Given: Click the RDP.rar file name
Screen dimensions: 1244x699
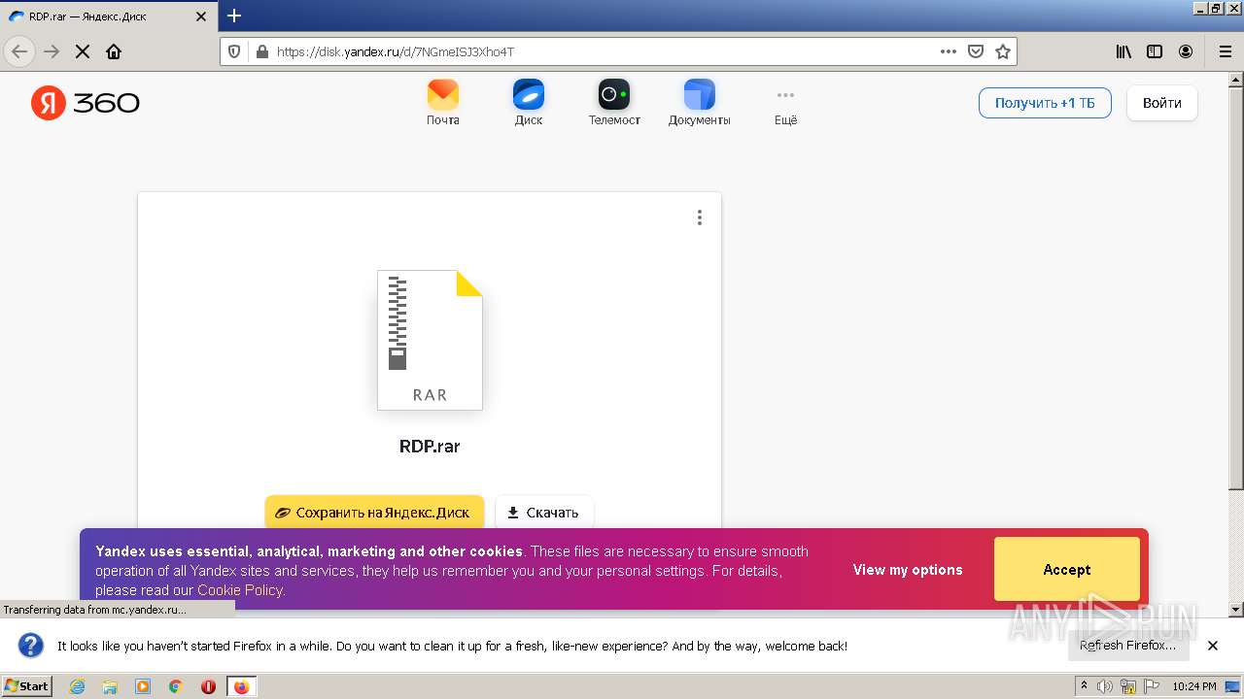Looking at the screenshot, I should (430, 447).
